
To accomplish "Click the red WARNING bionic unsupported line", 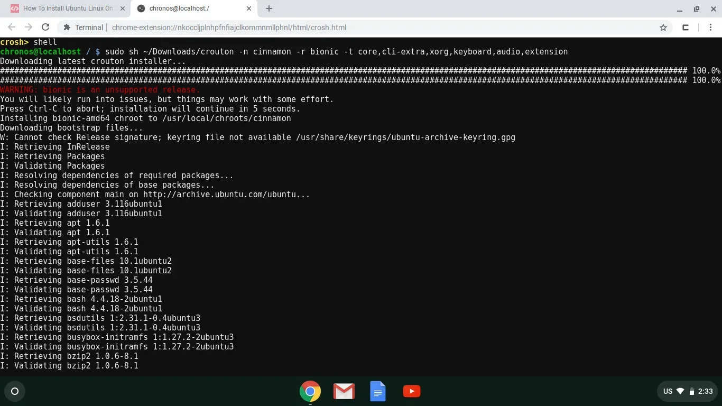I will click(x=100, y=90).
